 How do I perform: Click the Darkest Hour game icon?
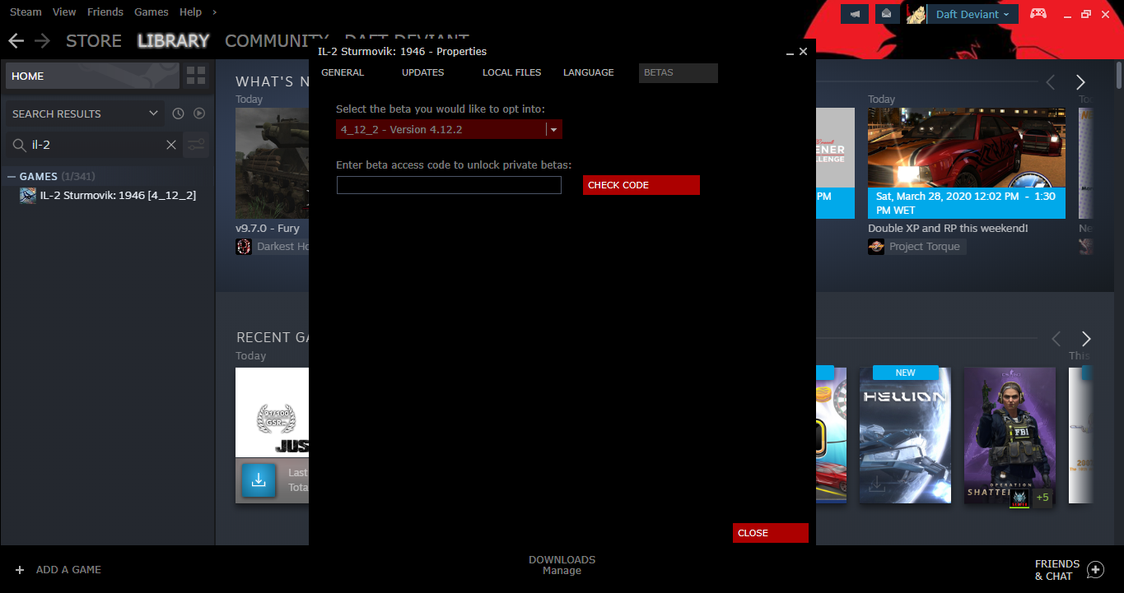(244, 247)
